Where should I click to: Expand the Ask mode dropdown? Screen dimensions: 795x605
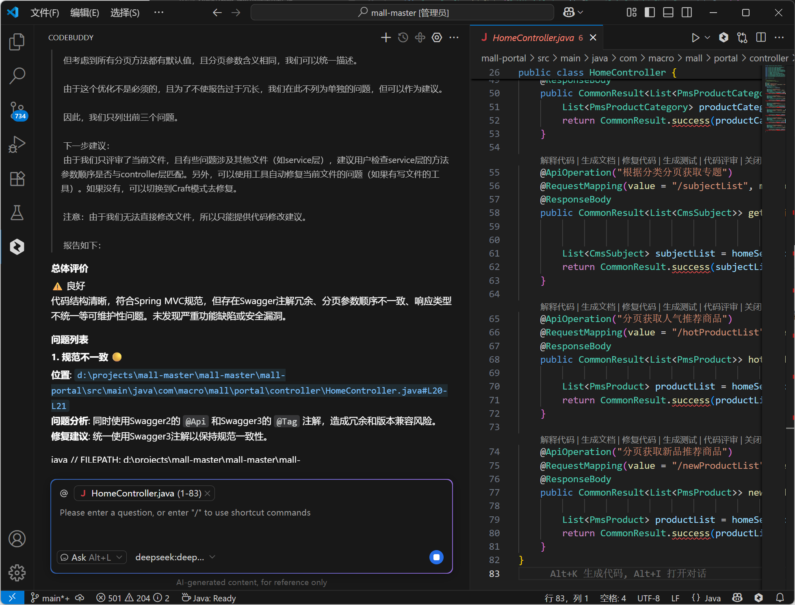point(91,557)
